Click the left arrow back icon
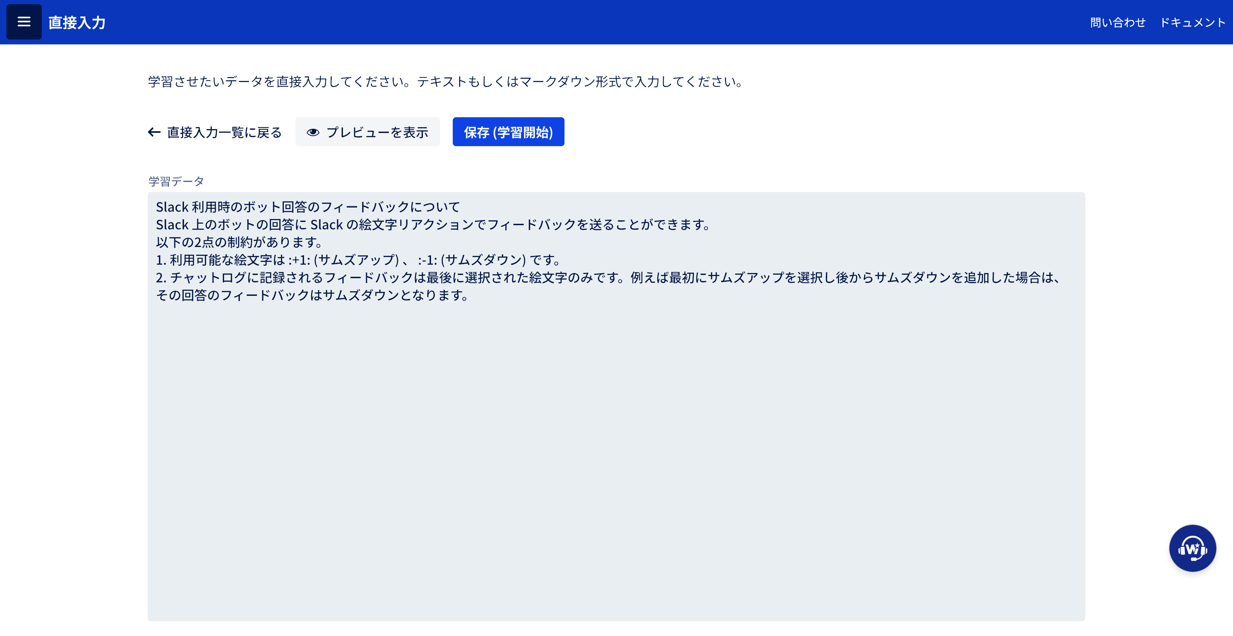 [x=154, y=132]
